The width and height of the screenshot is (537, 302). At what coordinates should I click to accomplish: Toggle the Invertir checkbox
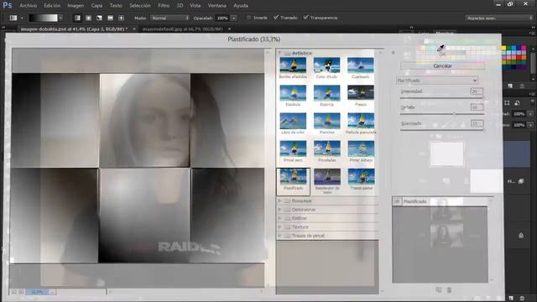(249, 18)
